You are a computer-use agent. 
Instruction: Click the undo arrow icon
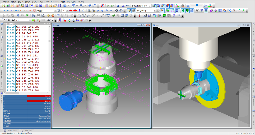click(x=18, y=15)
